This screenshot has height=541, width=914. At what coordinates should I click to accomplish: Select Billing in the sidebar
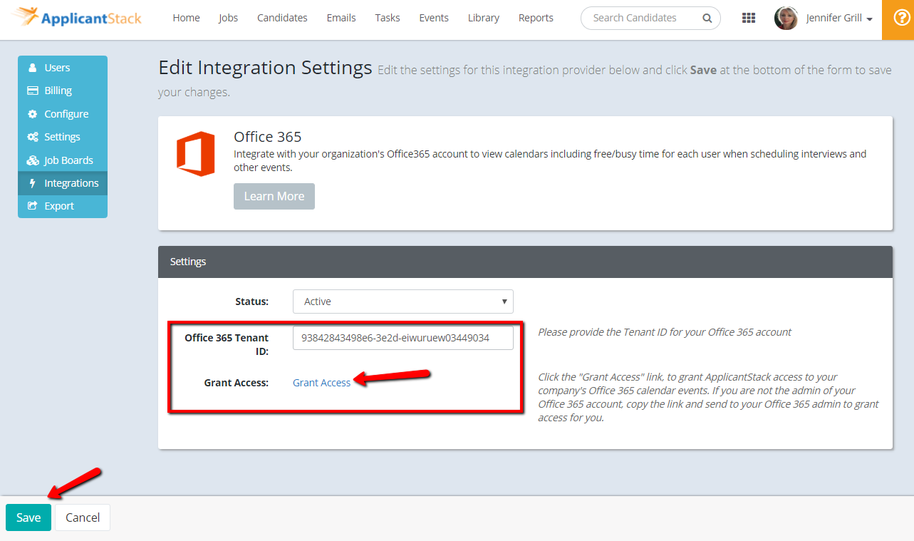[x=63, y=91]
